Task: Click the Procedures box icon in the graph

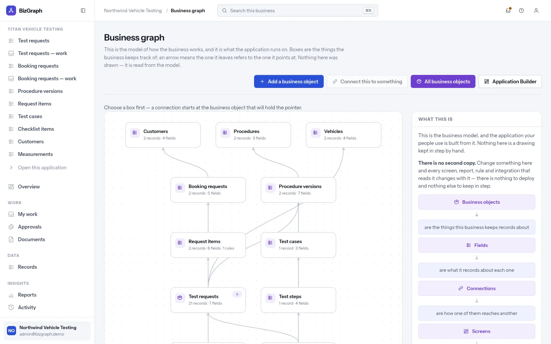Action: coord(225,133)
